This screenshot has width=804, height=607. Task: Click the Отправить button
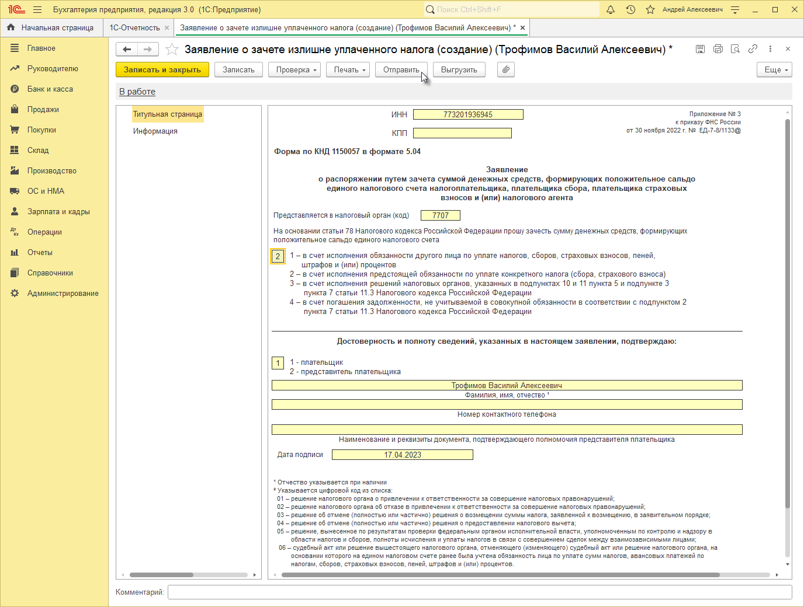tap(401, 69)
